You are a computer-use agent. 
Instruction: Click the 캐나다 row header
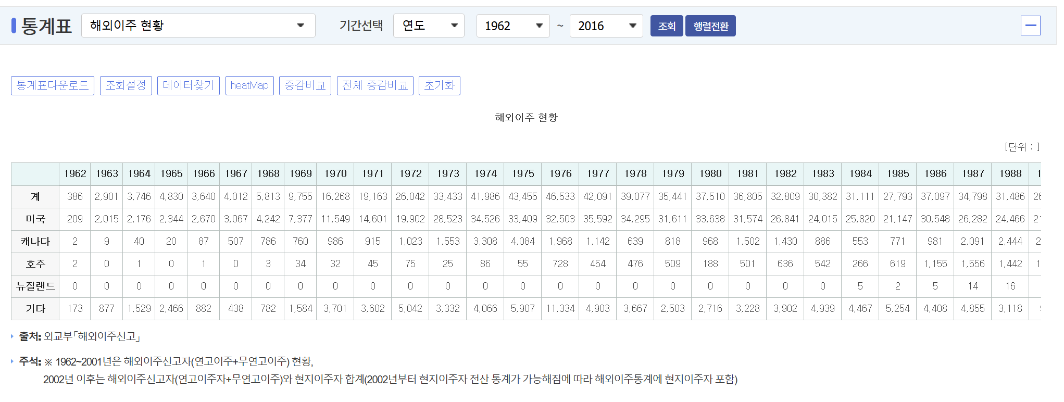pyautogui.click(x=35, y=242)
